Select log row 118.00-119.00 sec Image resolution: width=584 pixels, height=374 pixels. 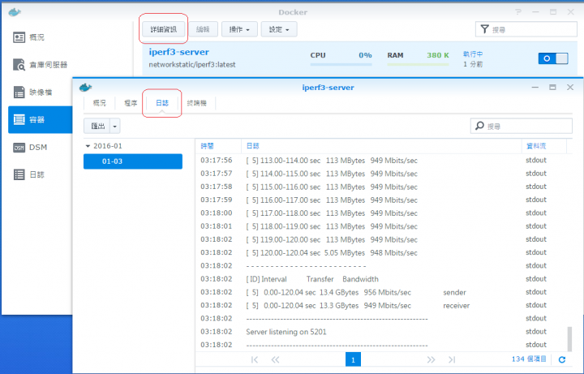[x=382, y=226]
